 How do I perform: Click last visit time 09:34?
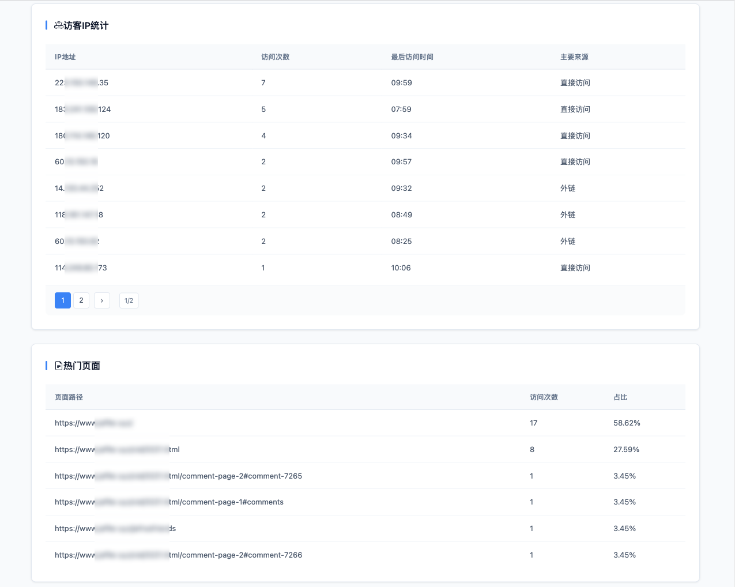[402, 136]
